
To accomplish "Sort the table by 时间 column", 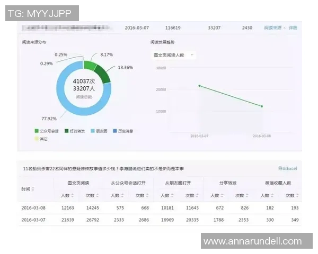I will tap(33, 189).
